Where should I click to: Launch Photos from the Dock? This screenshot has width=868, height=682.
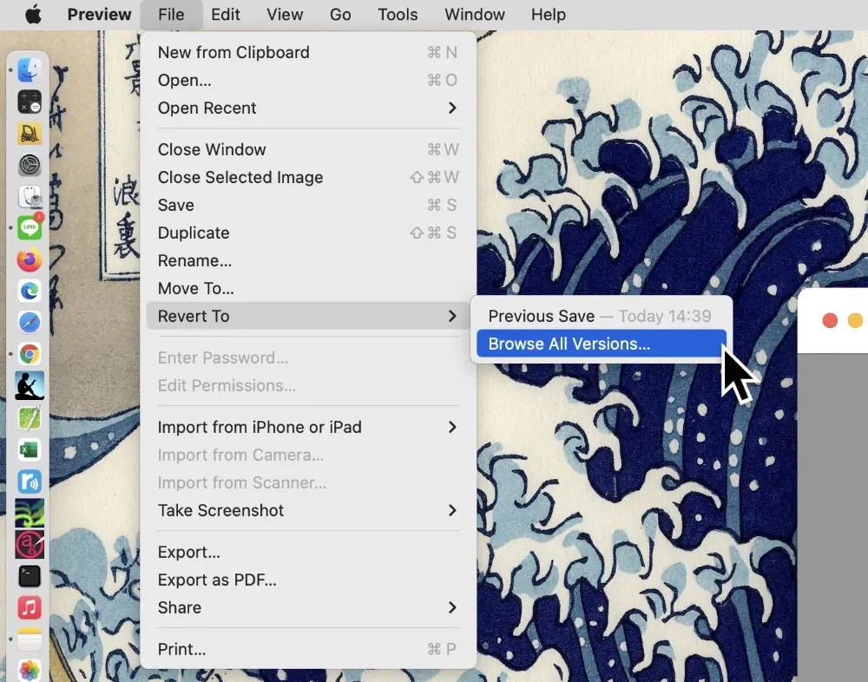coord(29,671)
